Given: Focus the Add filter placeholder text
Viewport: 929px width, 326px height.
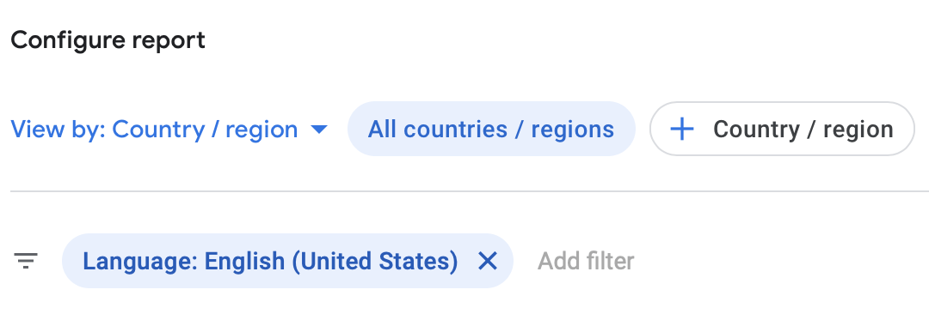Looking at the screenshot, I should [x=586, y=261].
